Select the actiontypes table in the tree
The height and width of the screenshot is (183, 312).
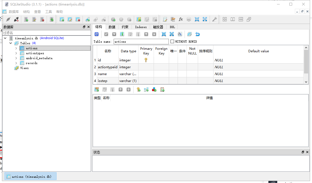click(x=35, y=53)
